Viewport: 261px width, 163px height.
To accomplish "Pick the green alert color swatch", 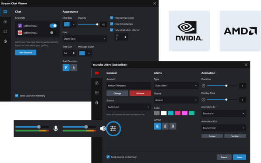I will [x=191, y=113].
